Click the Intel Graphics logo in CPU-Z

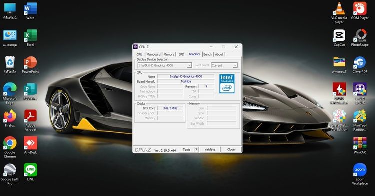(227, 84)
